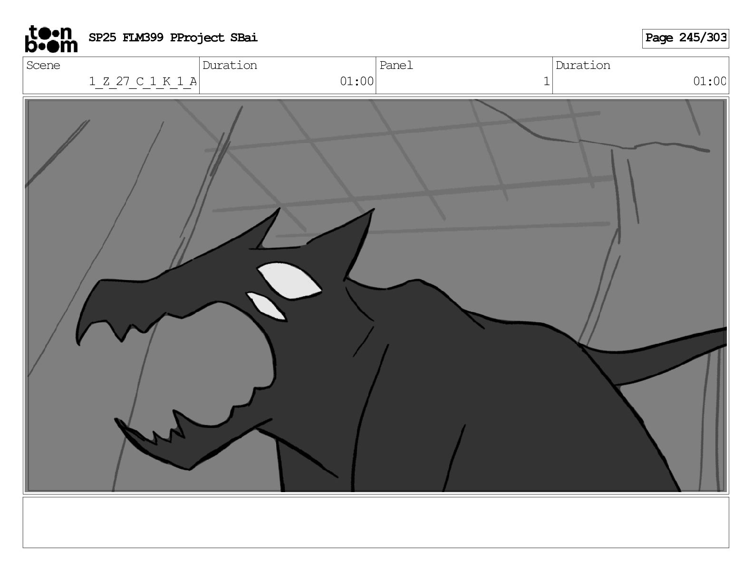Viewport: 753px width, 582px height.
Task: Select project title 'SP25 FLM399 PProject SBai'
Action: click(173, 38)
